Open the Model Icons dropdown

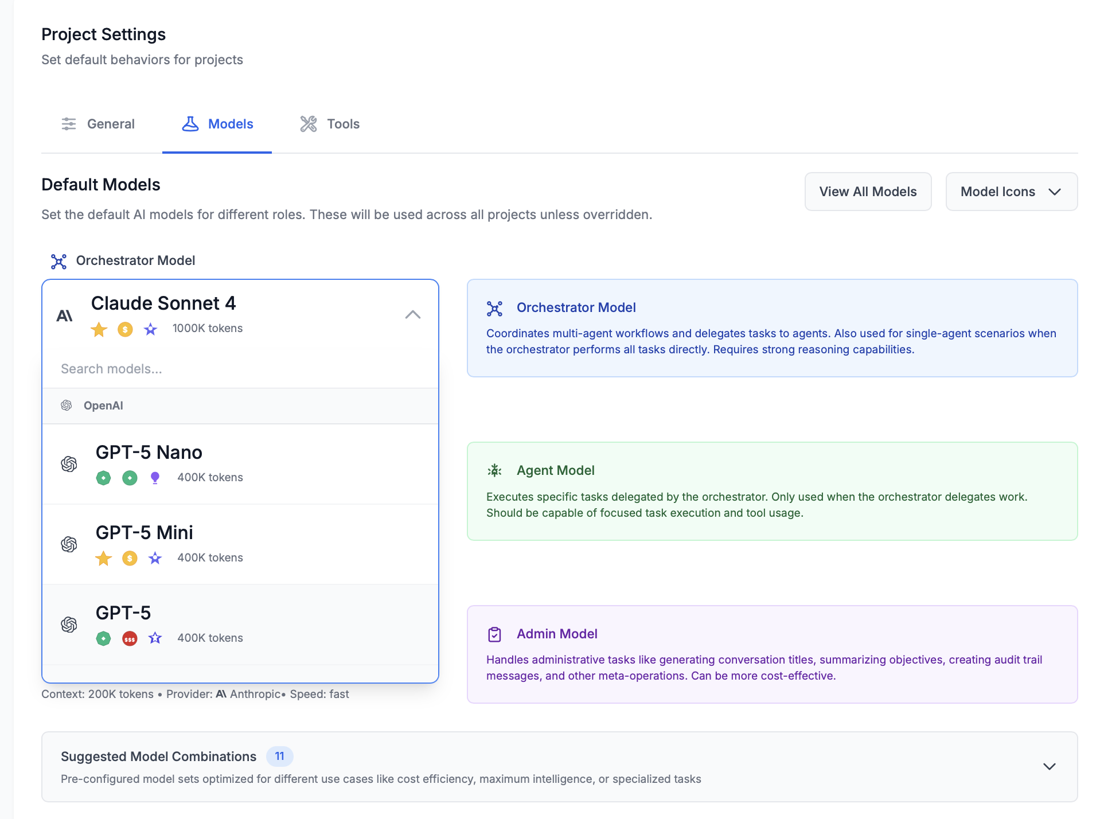coord(1011,192)
